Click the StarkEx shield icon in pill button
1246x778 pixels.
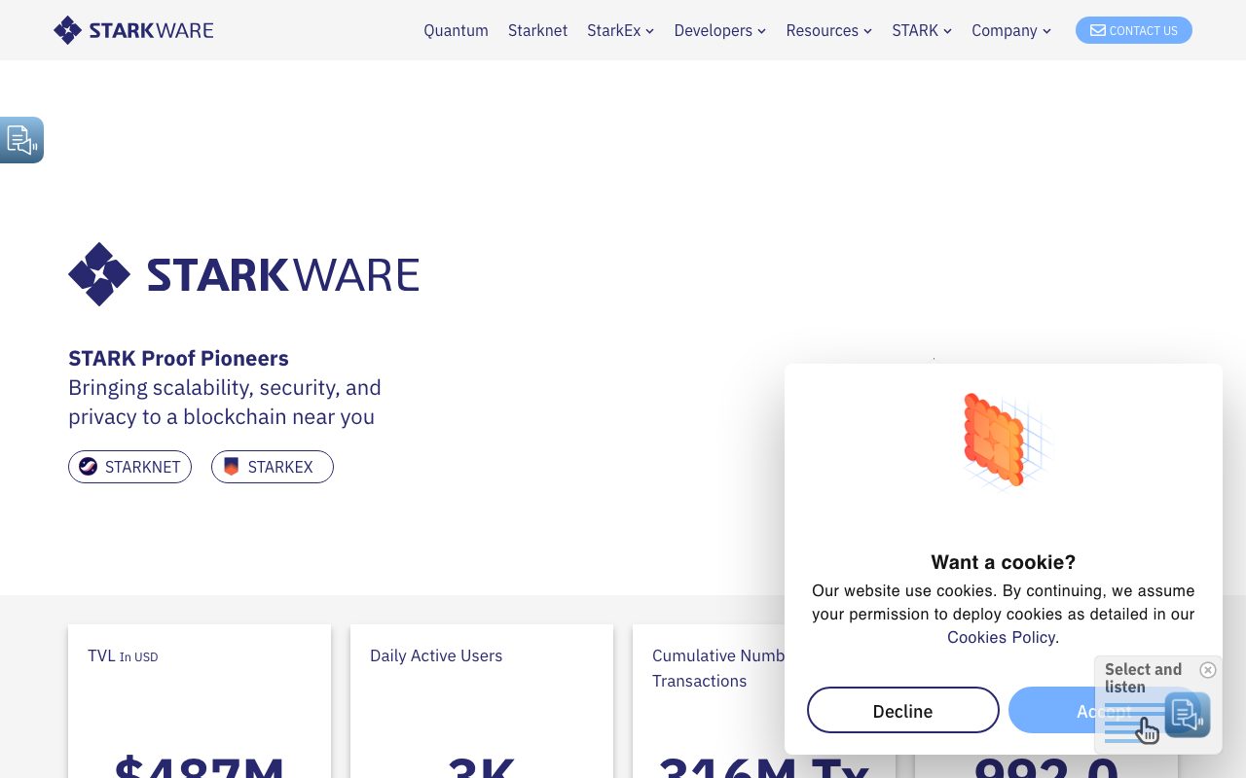(x=231, y=467)
